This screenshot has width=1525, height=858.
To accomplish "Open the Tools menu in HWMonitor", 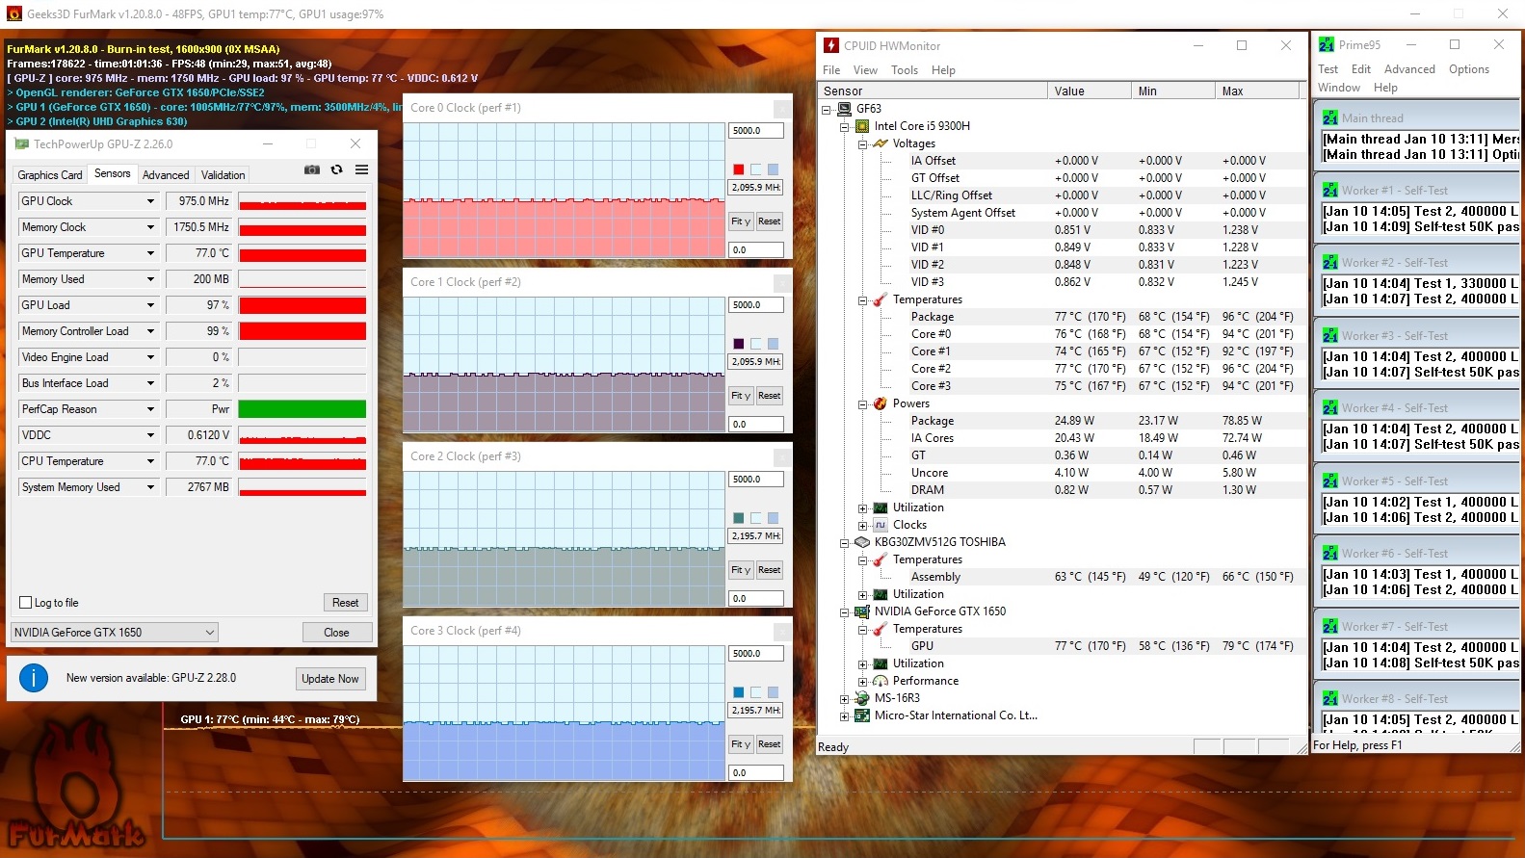I will tap(905, 70).
